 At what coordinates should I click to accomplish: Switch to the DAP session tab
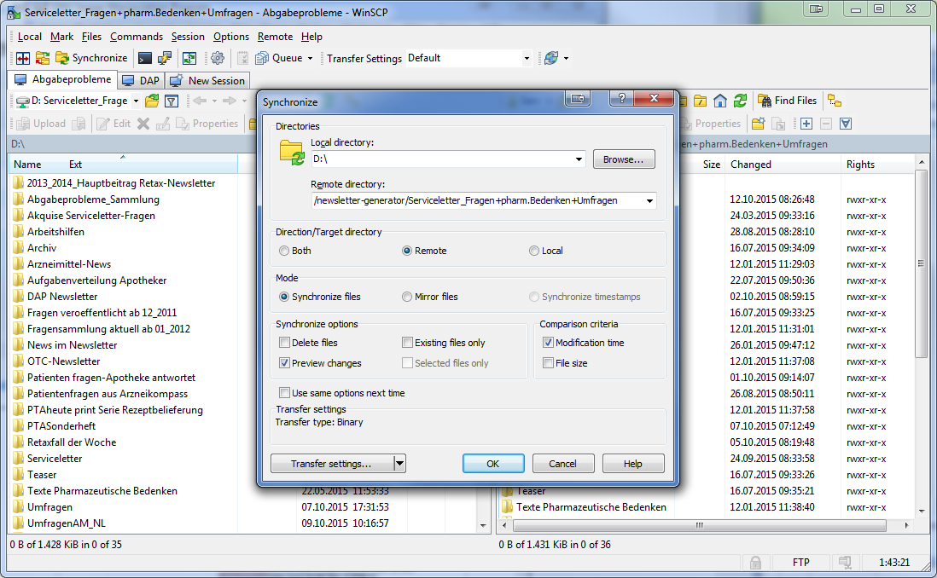tap(141, 81)
